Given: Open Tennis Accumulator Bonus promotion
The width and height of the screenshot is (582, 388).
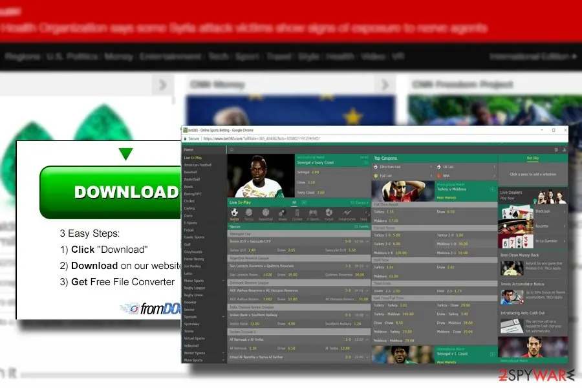Looking at the screenshot, I should click(x=533, y=293).
